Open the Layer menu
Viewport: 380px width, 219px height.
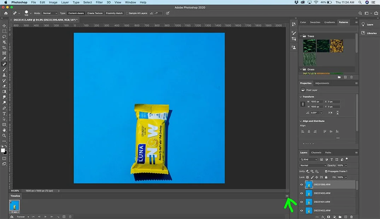(65, 2)
